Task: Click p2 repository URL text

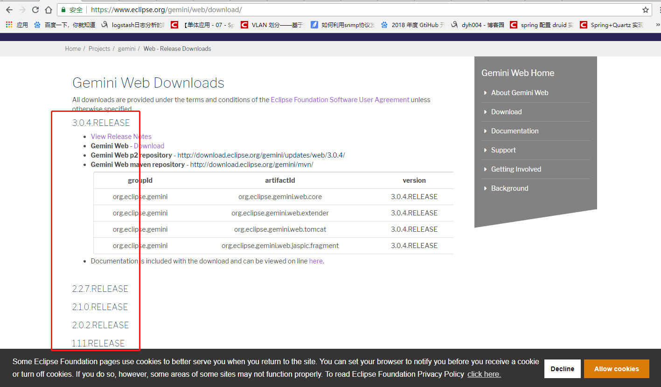Action: [x=261, y=155]
